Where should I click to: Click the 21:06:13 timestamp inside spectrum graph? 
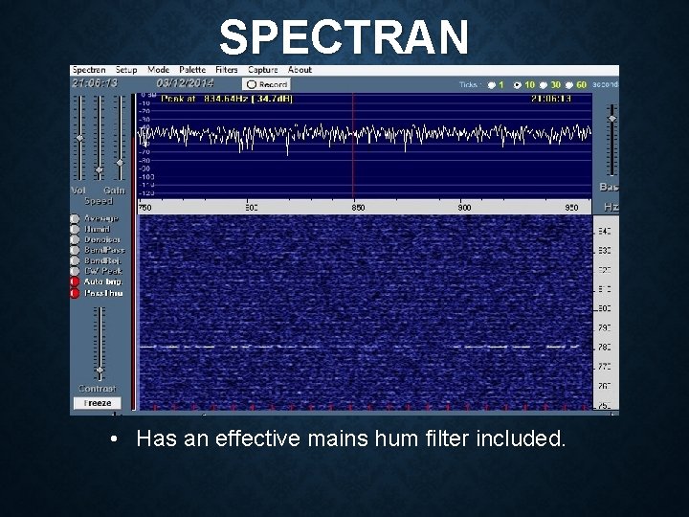click(x=551, y=99)
